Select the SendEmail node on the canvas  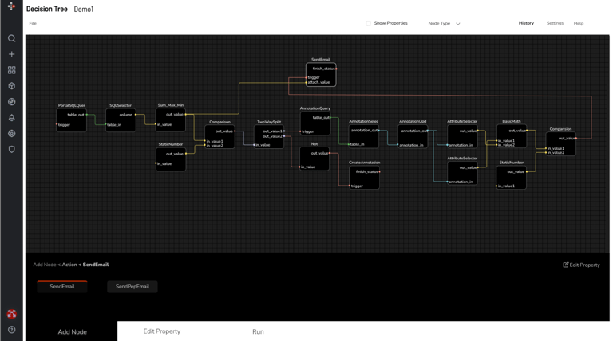click(321, 75)
